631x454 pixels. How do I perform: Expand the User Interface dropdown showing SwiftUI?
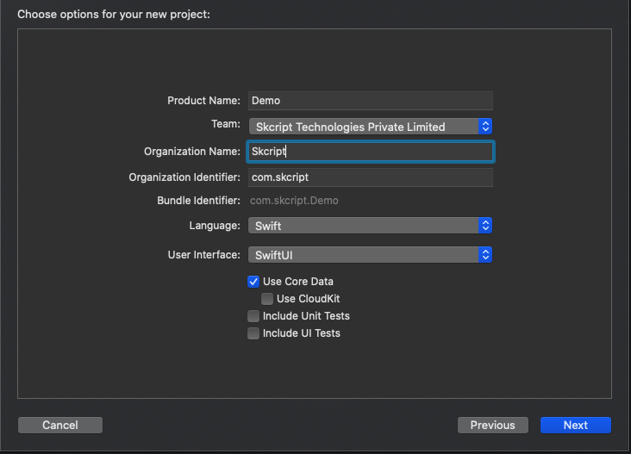370,255
